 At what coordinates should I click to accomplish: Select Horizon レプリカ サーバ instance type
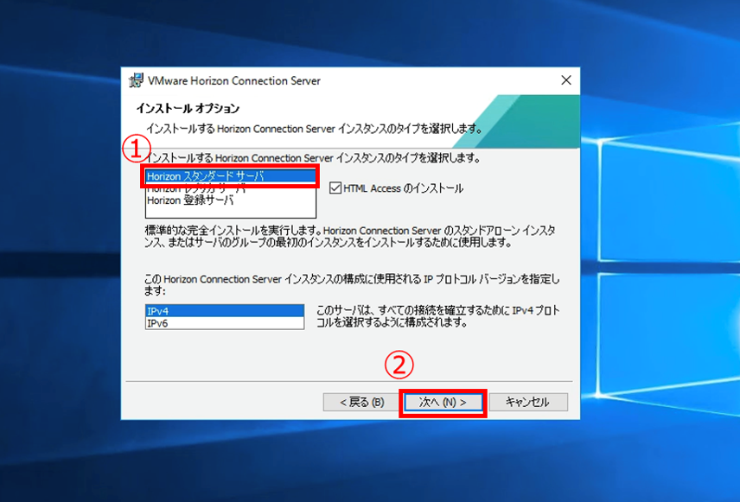[x=195, y=189]
